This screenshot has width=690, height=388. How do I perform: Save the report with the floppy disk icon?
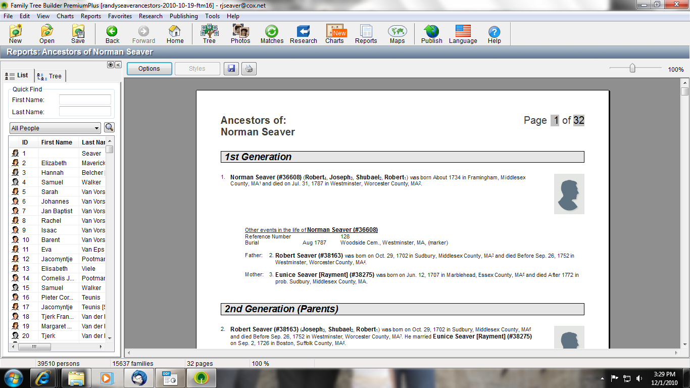pos(231,69)
